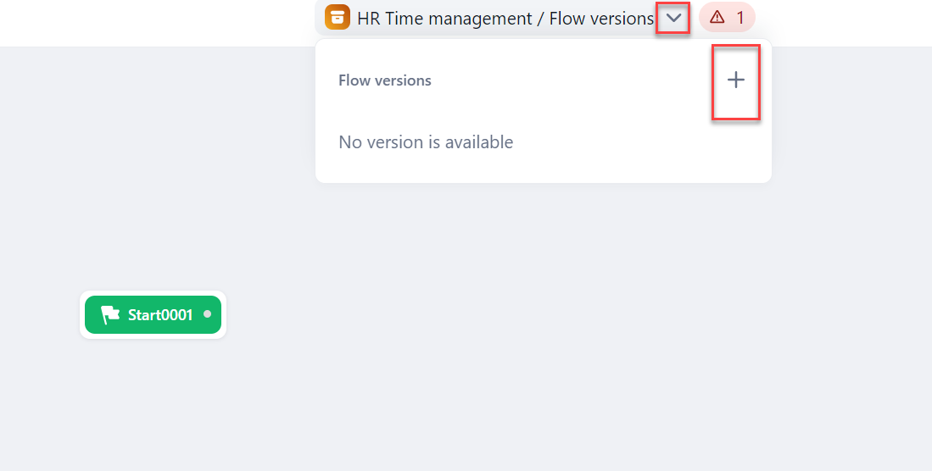The height and width of the screenshot is (471, 932).
Task: Click empty white header bar at left
Action: coord(127,21)
